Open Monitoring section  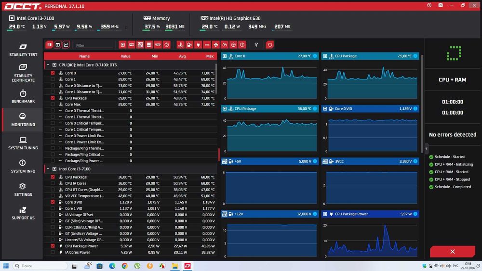[x=23, y=120]
